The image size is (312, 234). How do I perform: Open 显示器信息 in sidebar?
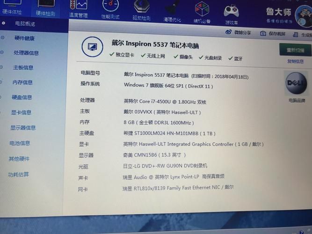pyautogui.click(x=23, y=128)
